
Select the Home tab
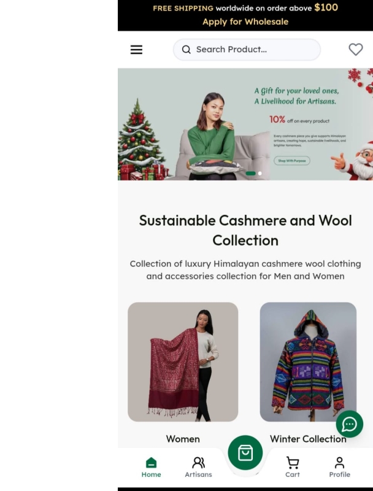click(x=151, y=467)
